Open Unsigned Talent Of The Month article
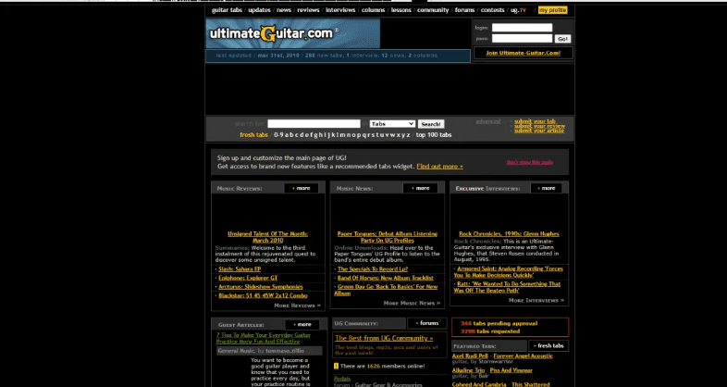Screen dimensions: 727x387 [x=267, y=237]
